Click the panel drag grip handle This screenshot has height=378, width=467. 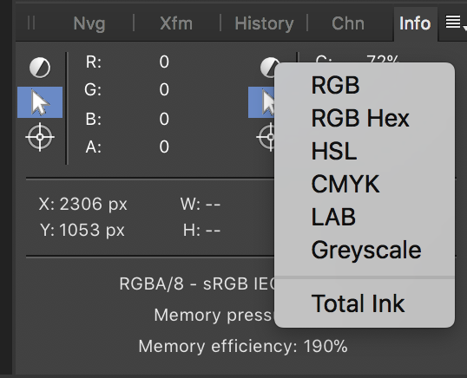coord(31,23)
